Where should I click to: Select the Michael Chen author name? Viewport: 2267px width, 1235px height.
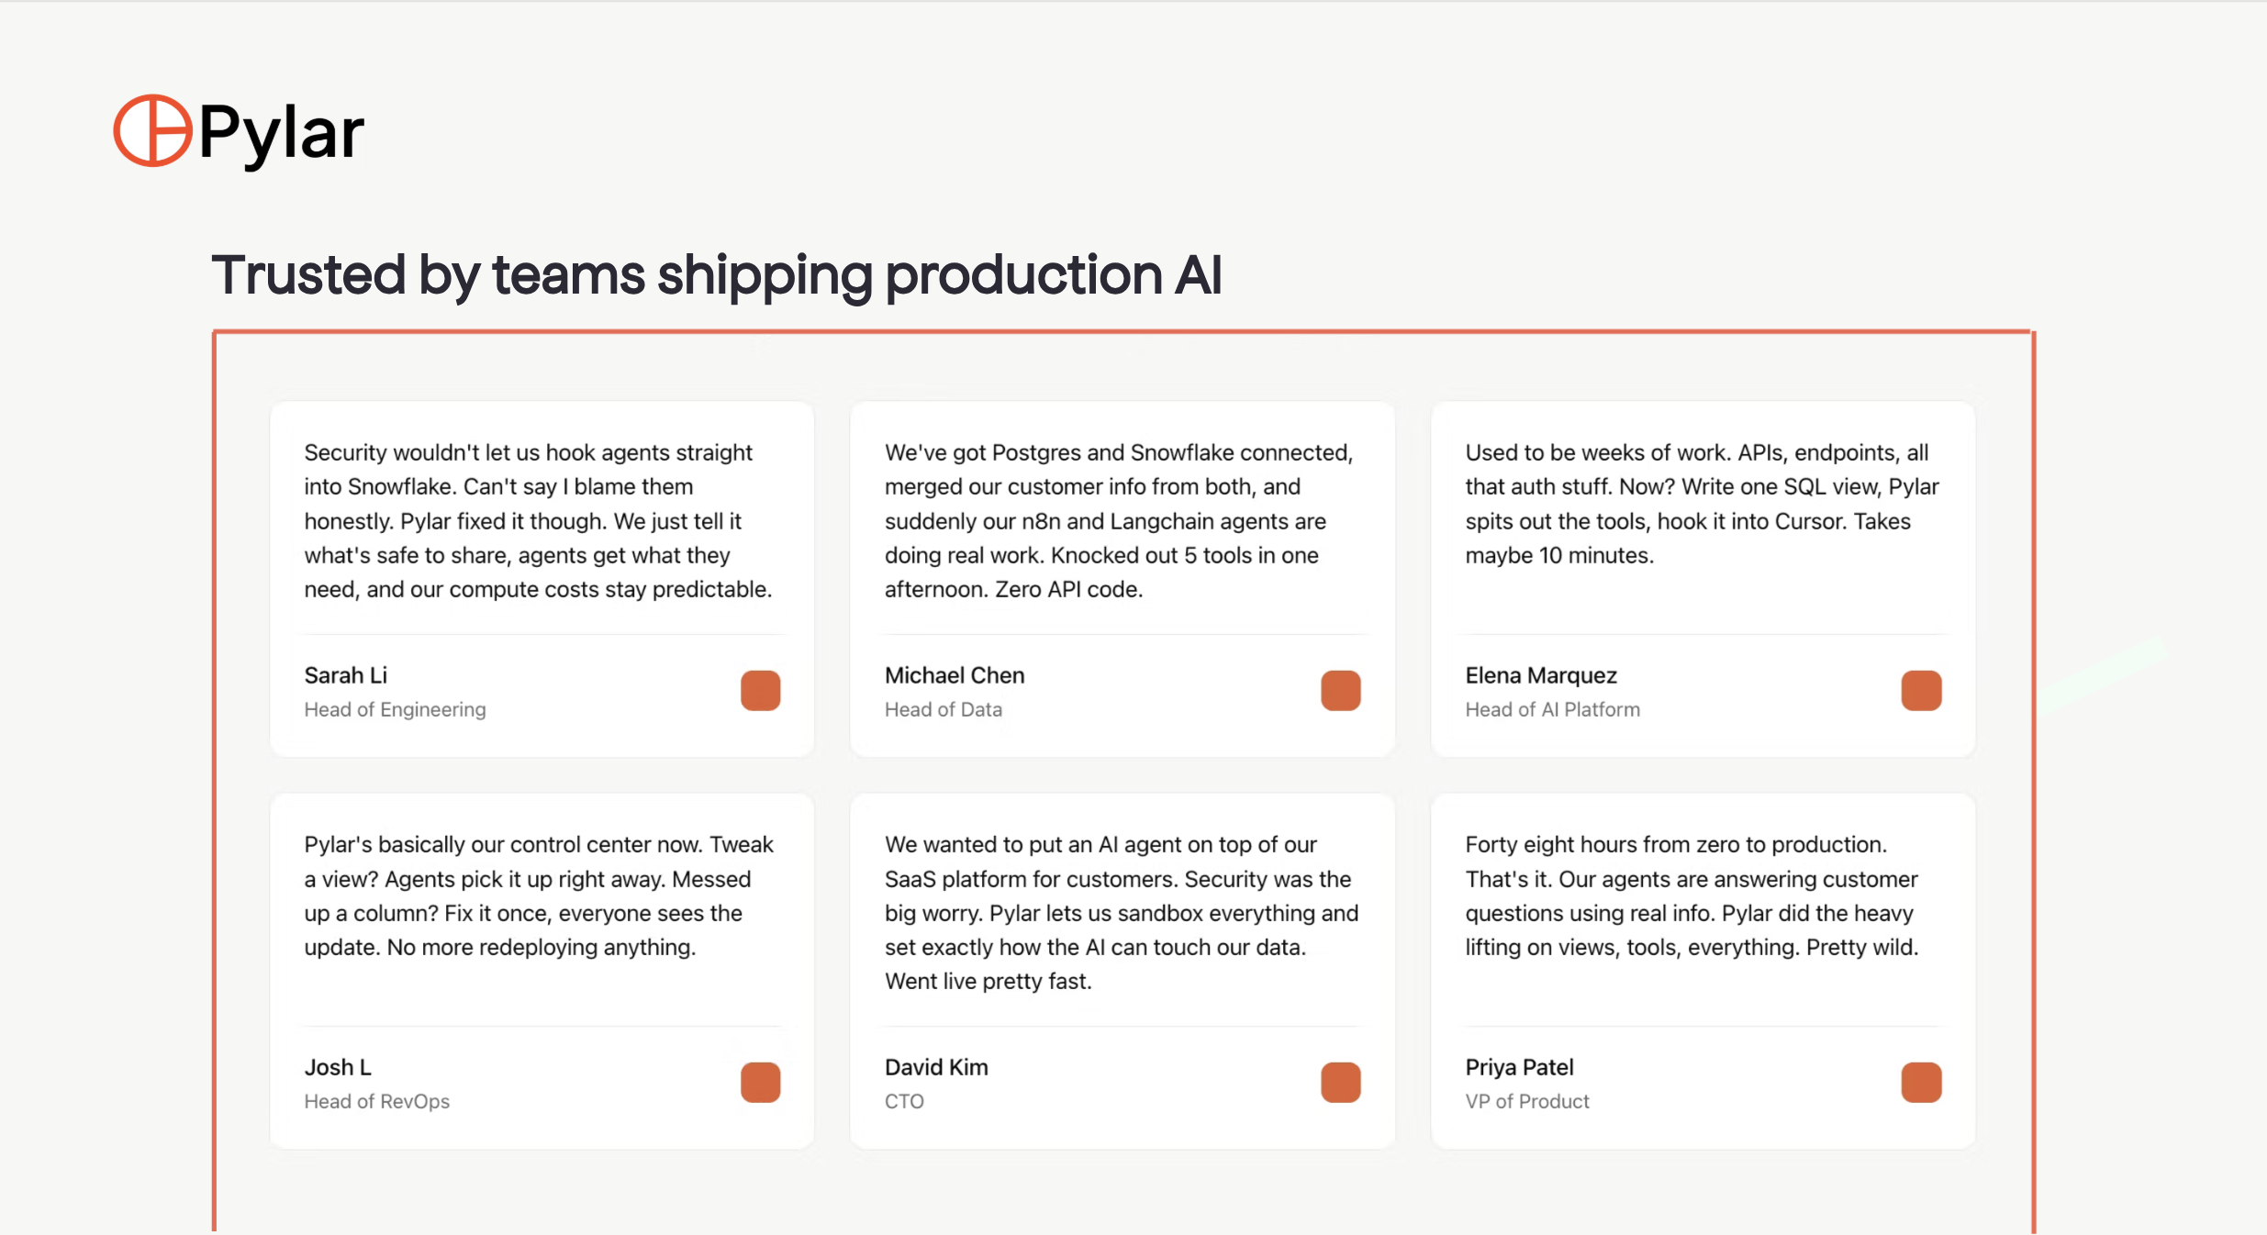[954, 675]
